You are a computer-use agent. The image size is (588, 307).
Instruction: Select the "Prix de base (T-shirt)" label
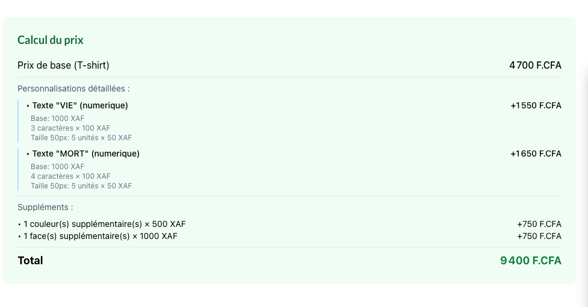click(63, 65)
